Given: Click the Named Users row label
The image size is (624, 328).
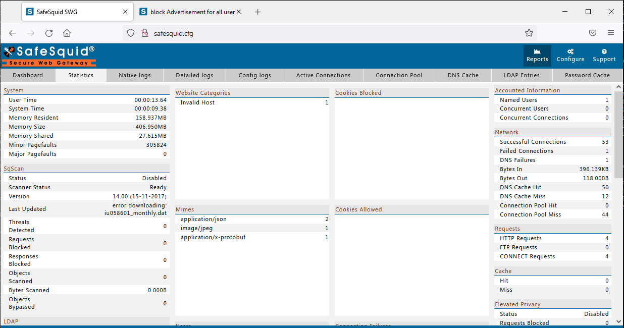Looking at the screenshot, I should 518,100.
